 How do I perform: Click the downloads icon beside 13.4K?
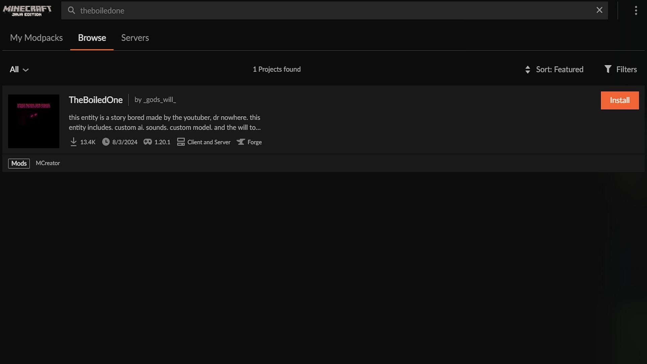click(73, 142)
